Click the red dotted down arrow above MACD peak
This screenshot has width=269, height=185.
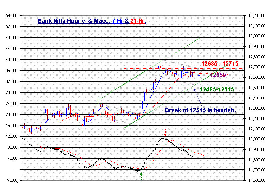[165, 132]
